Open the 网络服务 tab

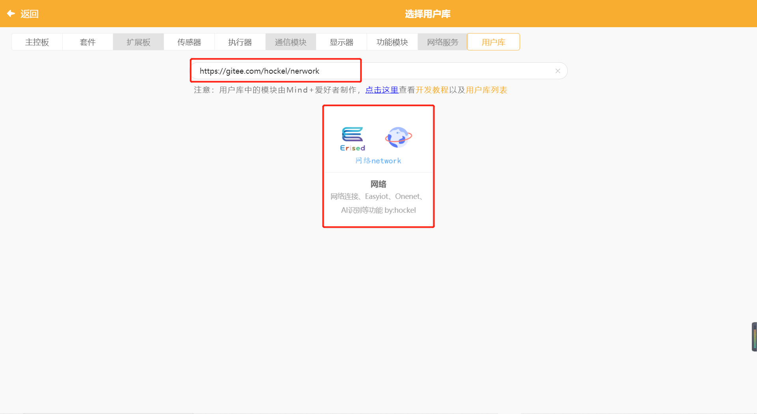point(442,42)
